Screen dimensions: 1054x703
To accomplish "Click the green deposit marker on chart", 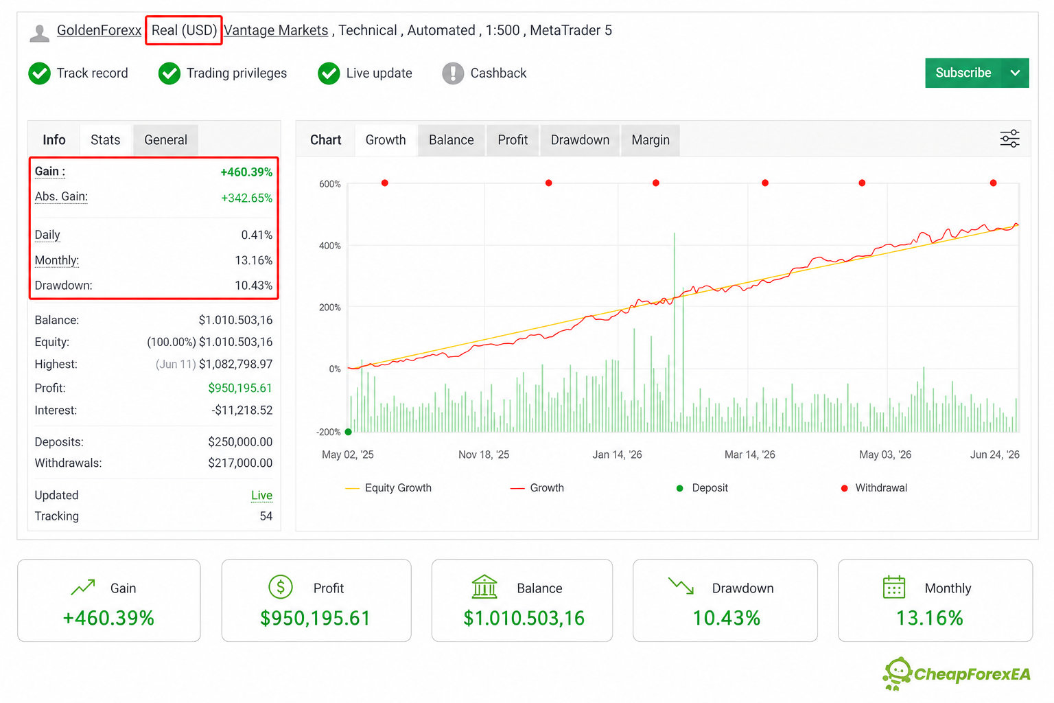I will point(349,432).
